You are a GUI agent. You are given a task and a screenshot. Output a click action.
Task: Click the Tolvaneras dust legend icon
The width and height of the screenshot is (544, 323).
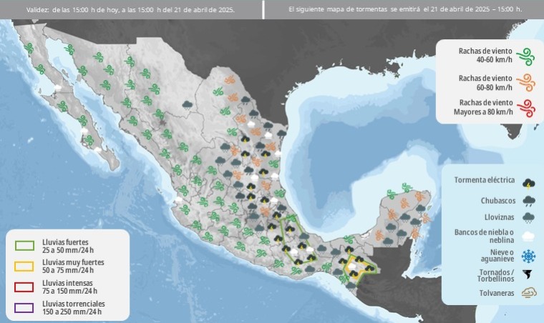coord(529,293)
